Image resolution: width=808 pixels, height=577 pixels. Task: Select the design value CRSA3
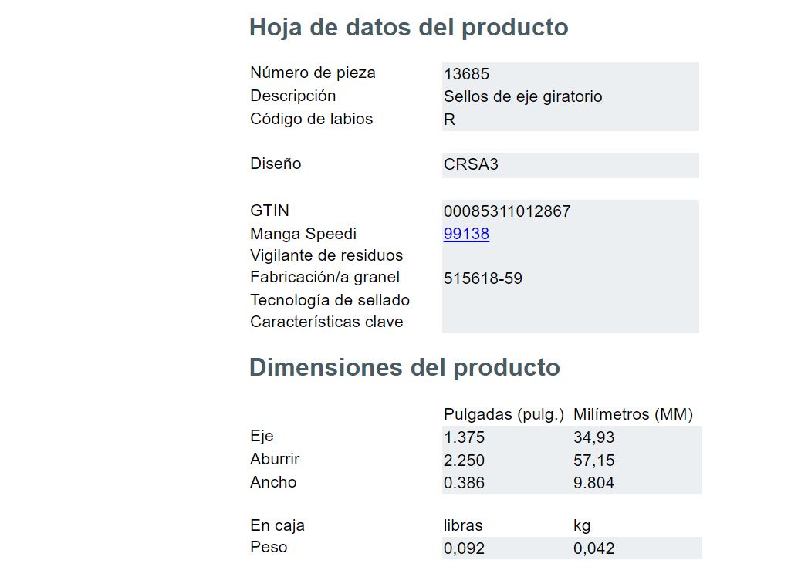point(471,164)
